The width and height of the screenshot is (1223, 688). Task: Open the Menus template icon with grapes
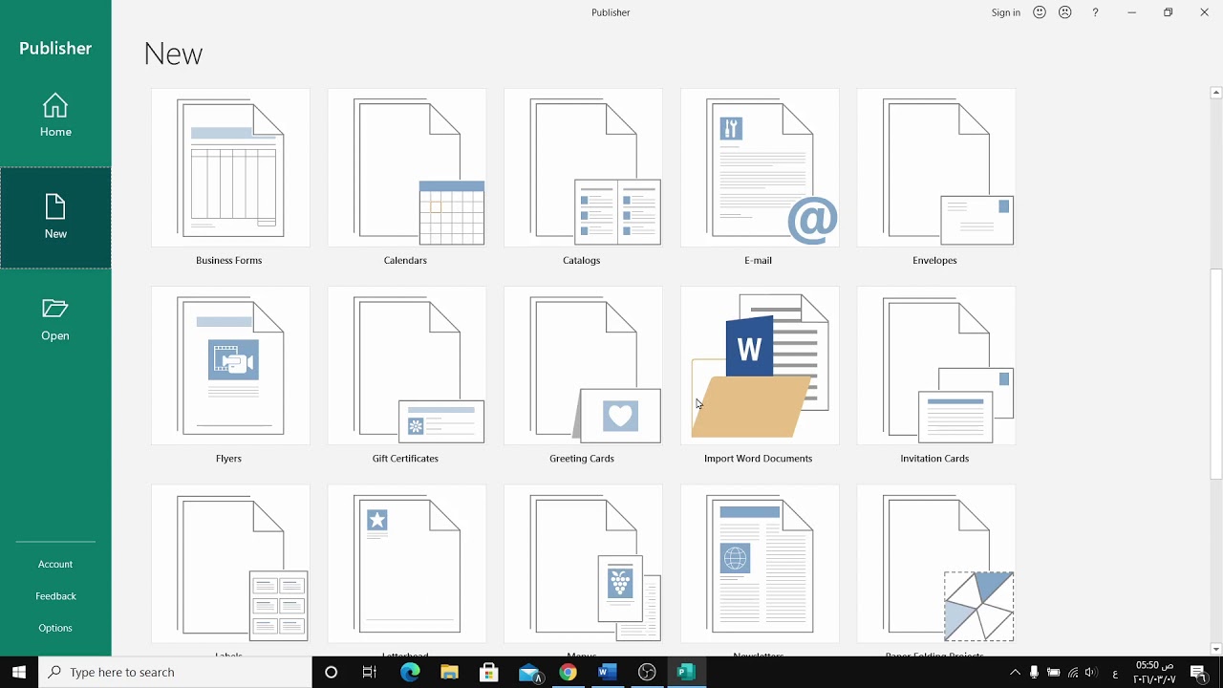(x=583, y=565)
